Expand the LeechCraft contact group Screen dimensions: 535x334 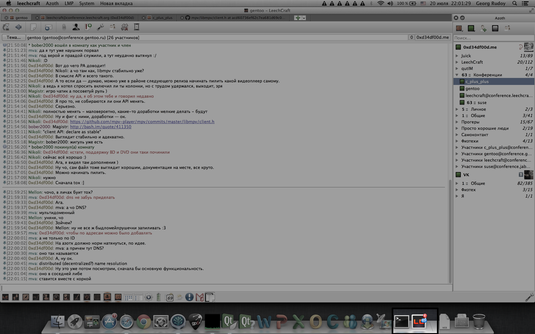tap(457, 62)
